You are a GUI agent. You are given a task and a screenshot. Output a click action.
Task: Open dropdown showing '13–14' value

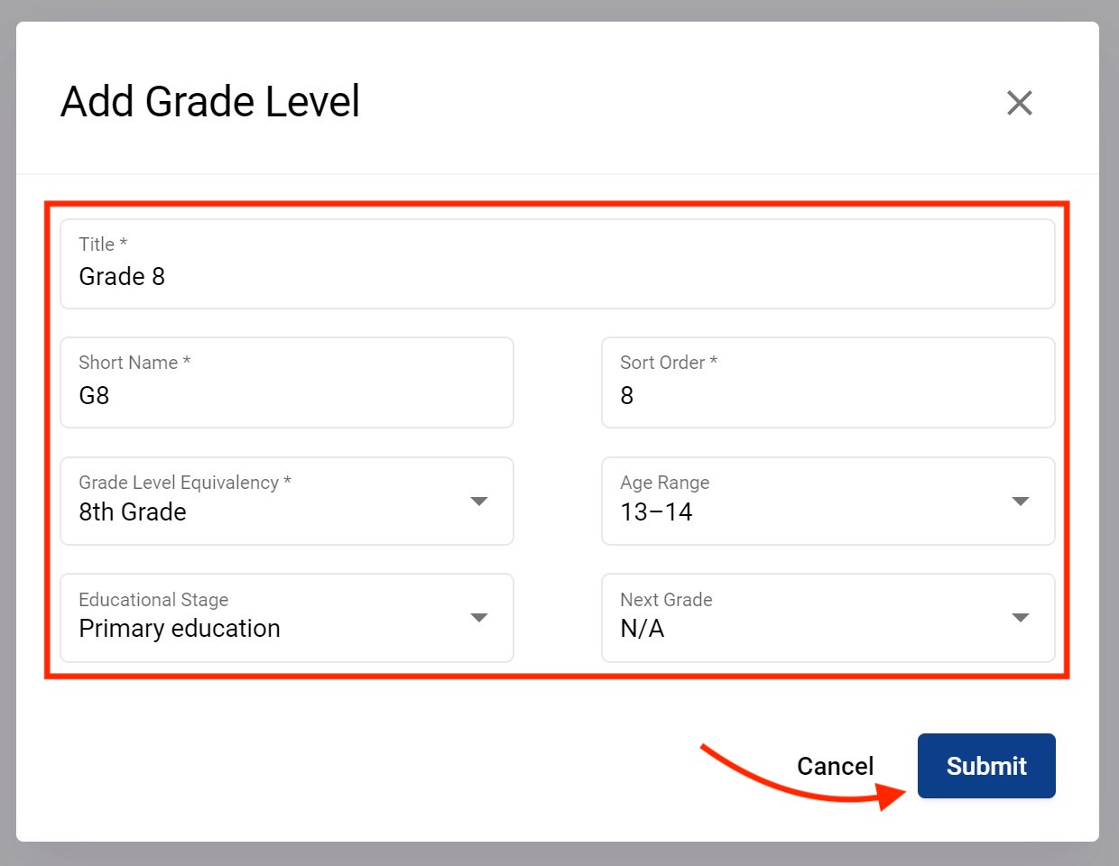[812, 511]
